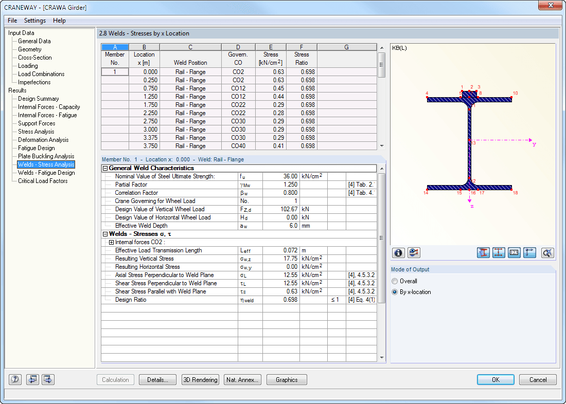Select the row with location 0.250
Image resolution: width=566 pixels, height=404 pixels.
click(239, 80)
